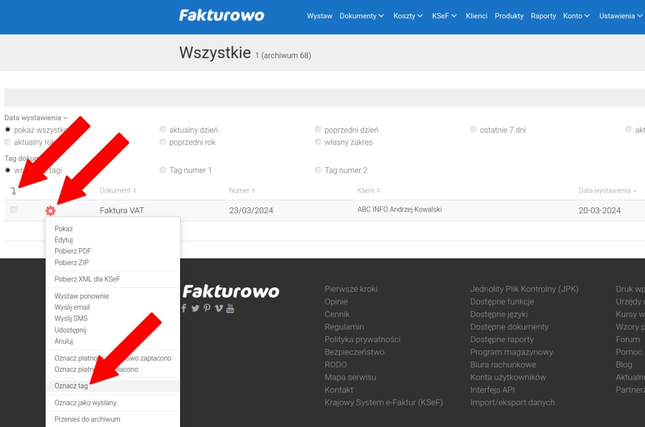Open the Raporty link in the header
Viewport: 645px width, 427px height.
(543, 16)
